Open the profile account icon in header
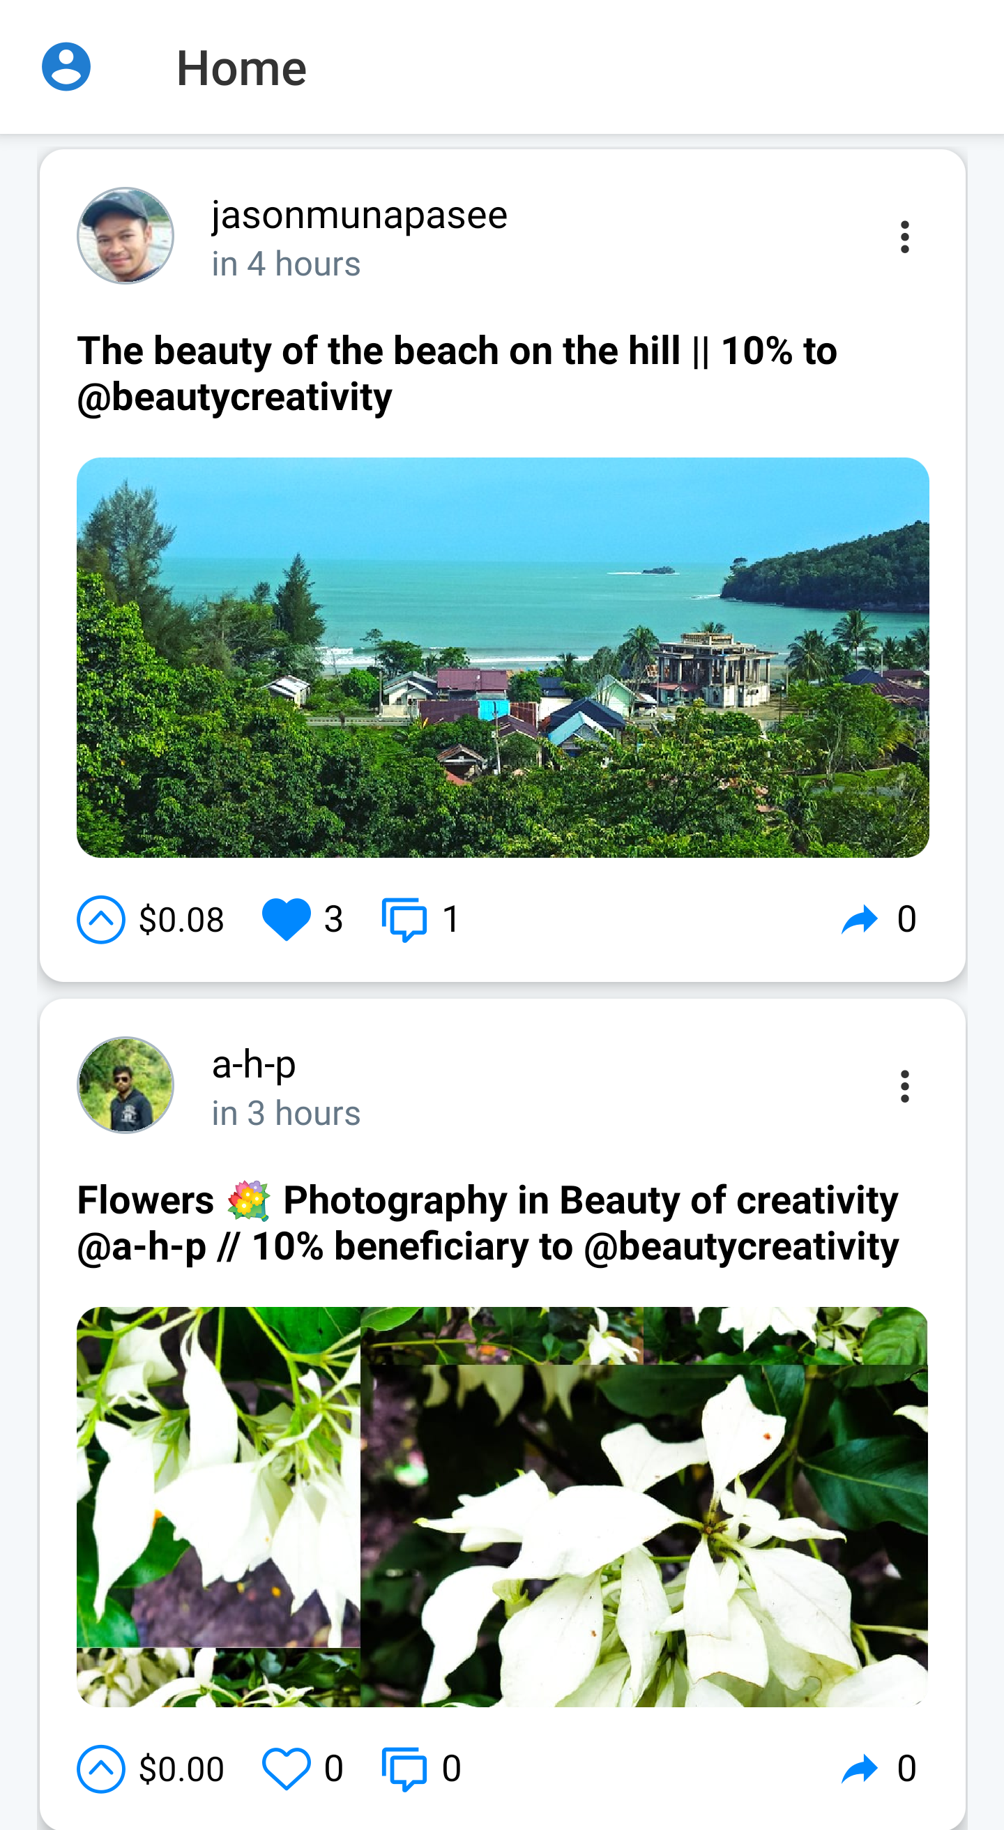Viewport: 1004px width, 1830px height. coord(66,67)
